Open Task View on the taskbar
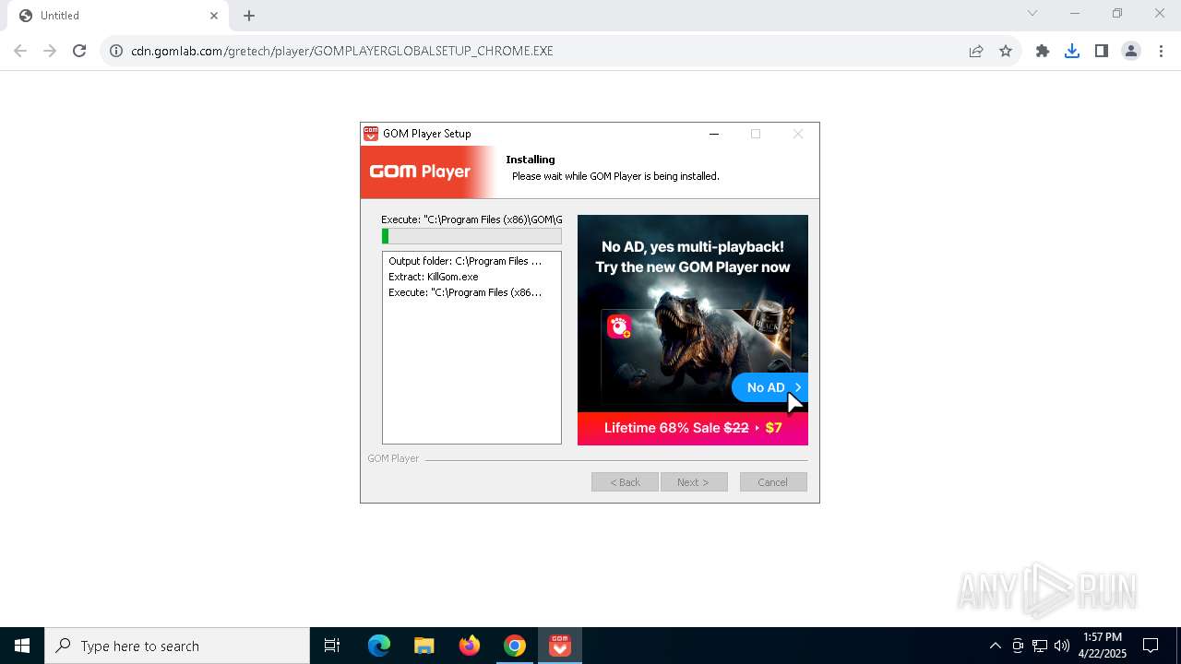The width and height of the screenshot is (1181, 664). pyautogui.click(x=332, y=646)
